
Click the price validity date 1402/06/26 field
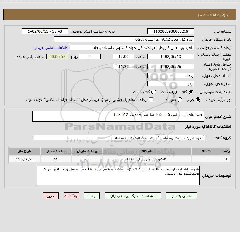171,66
